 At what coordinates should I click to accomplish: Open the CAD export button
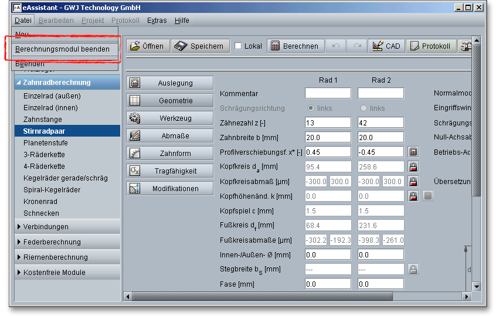tap(385, 46)
